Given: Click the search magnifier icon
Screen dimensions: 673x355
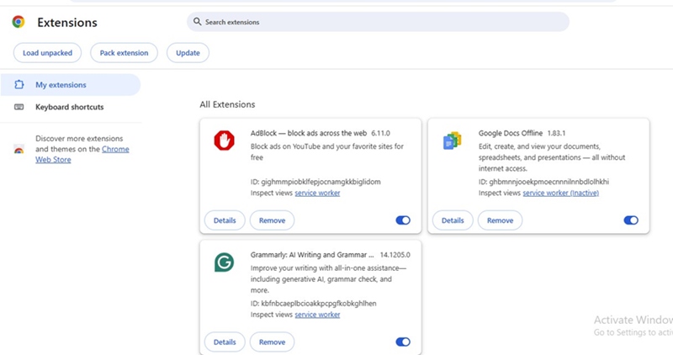Looking at the screenshot, I should (x=197, y=22).
